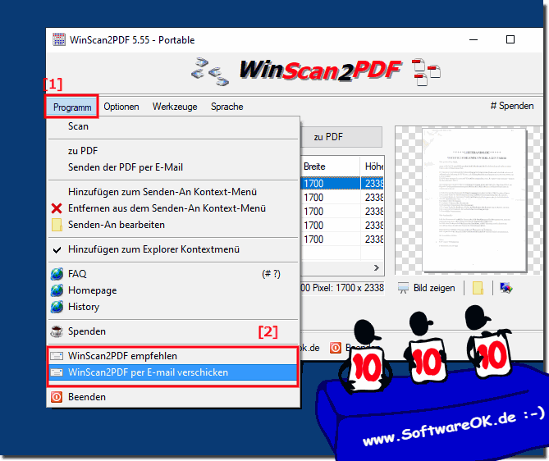Click red X icon for Entfernen aus Senden-An
The width and height of the screenshot is (549, 461).
57,208
